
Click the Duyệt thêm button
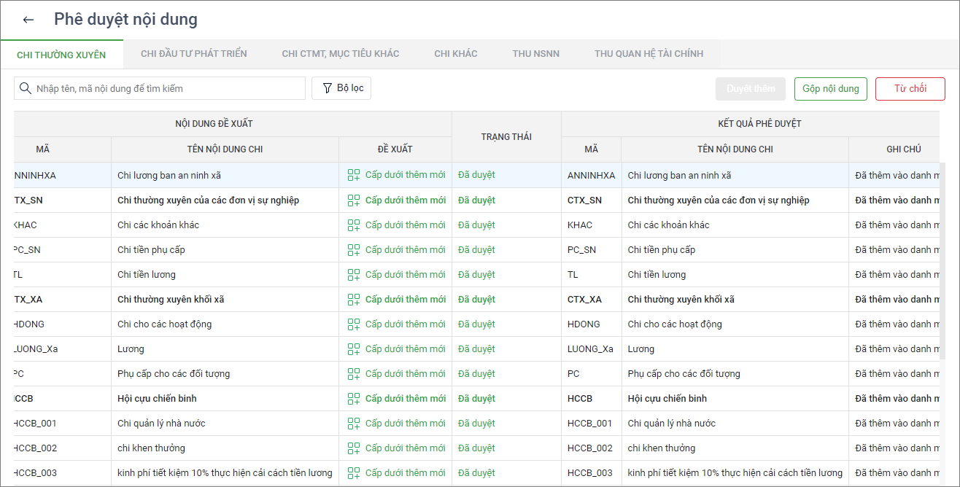(x=750, y=89)
